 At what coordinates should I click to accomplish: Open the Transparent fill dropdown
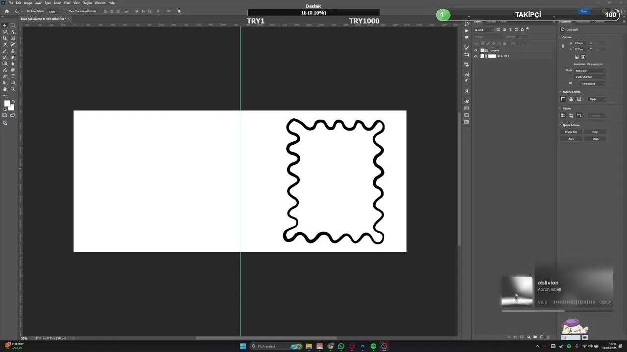pyautogui.click(x=593, y=84)
